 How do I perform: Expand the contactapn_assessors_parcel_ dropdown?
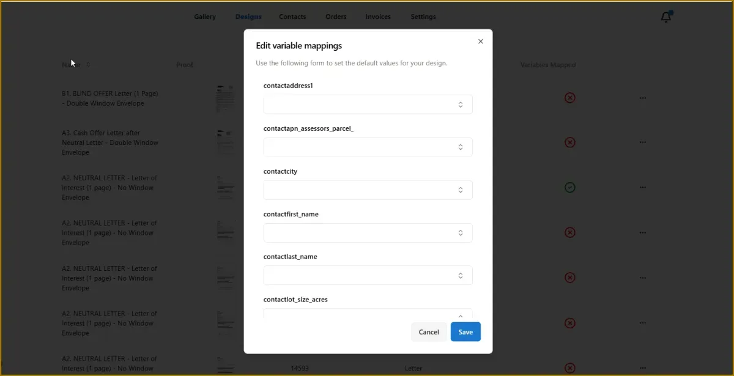click(368, 147)
